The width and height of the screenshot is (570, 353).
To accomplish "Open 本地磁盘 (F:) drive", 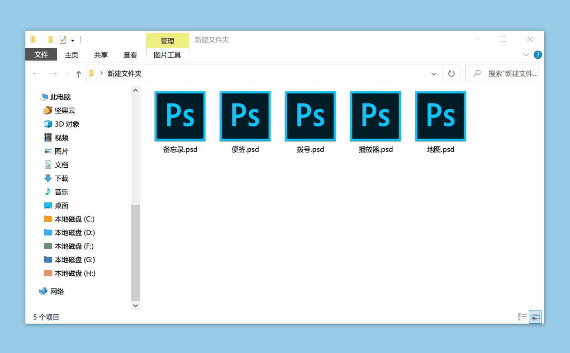I will point(69,246).
